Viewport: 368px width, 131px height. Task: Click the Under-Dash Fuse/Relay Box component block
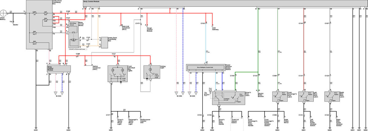pos(104,42)
